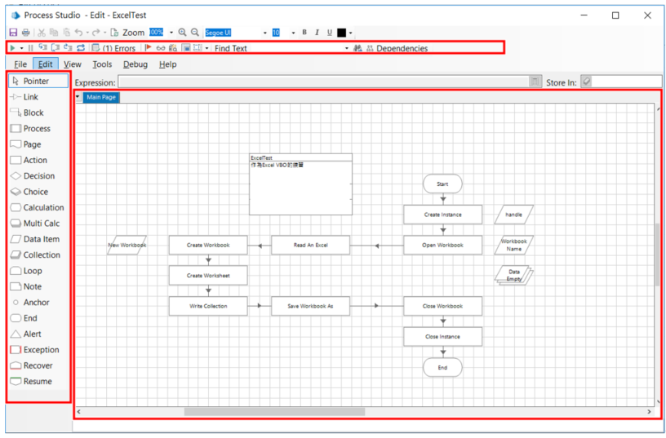Click the Redo arrow icon
Screen dimensions: 666x438
point(96,33)
